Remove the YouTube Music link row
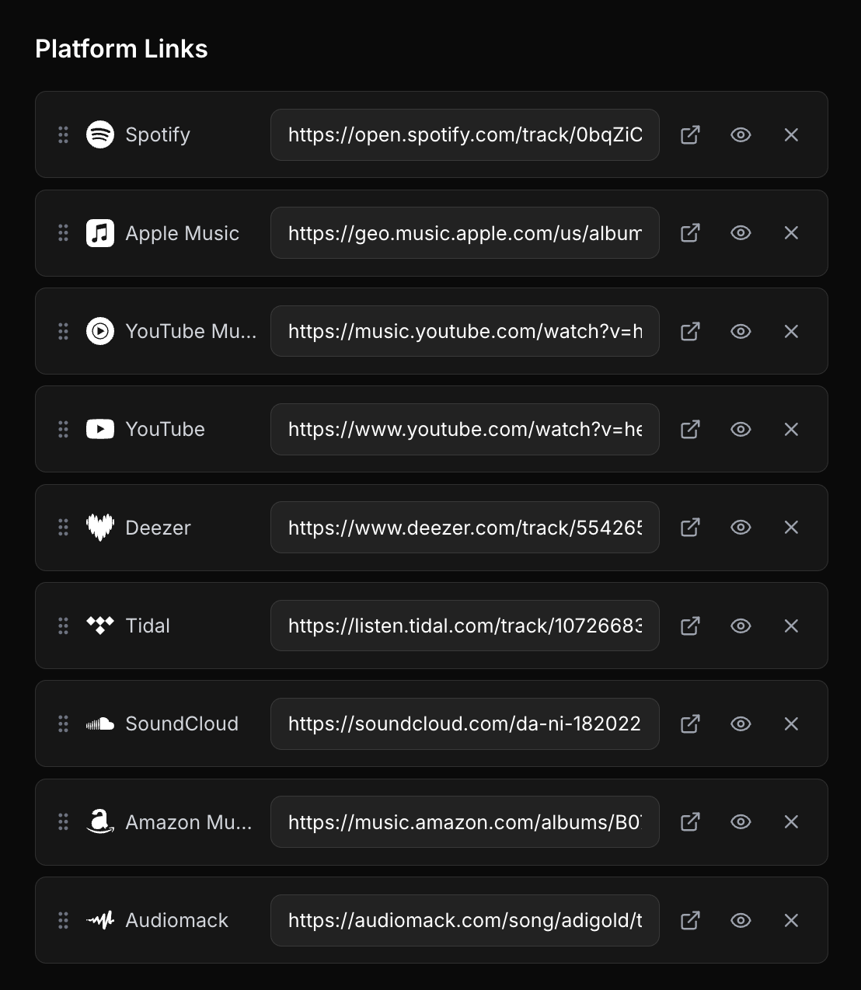Viewport: 861px width, 990px height. click(791, 331)
